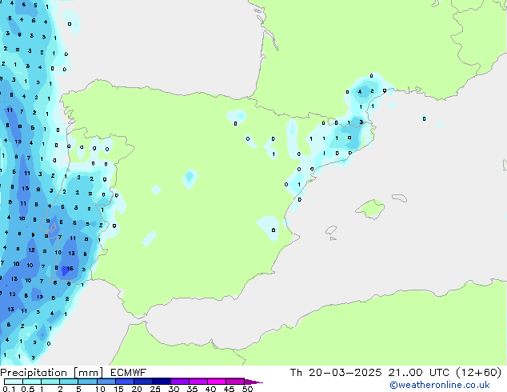Viewport: 507px width, 392px height.
Task: Select the 2–5 mm legend color swatch
Action: tap(69, 382)
